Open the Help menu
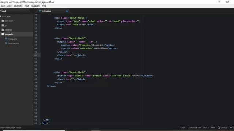The height and width of the screenshot is (131, 234). (44, 6)
